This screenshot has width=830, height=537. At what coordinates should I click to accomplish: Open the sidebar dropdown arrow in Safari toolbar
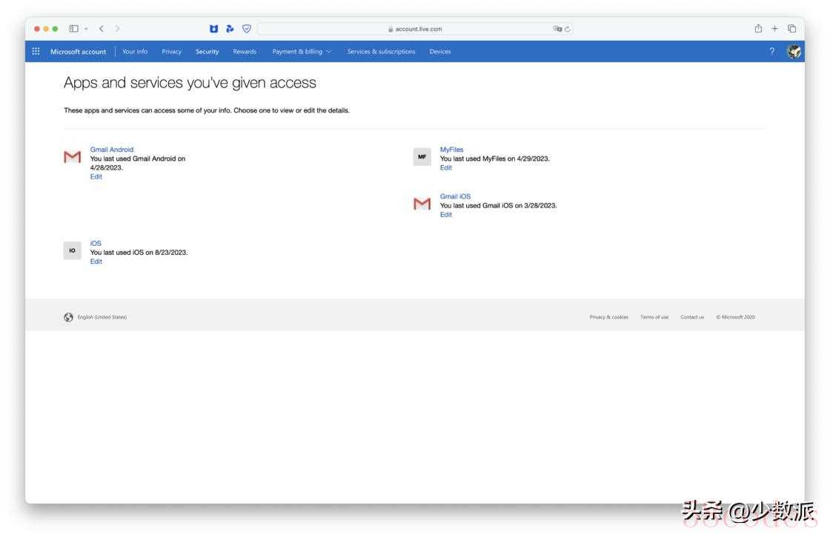pyautogui.click(x=86, y=29)
